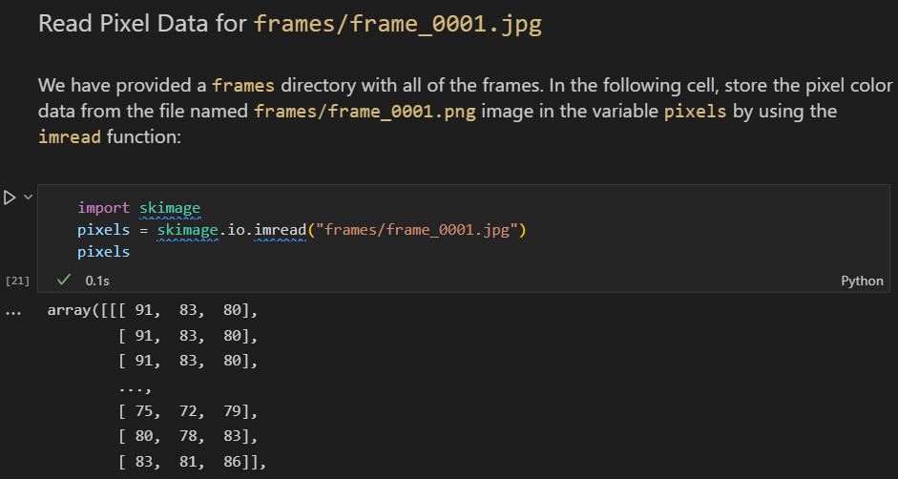Select the execution count [21] label

[x=17, y=281]
